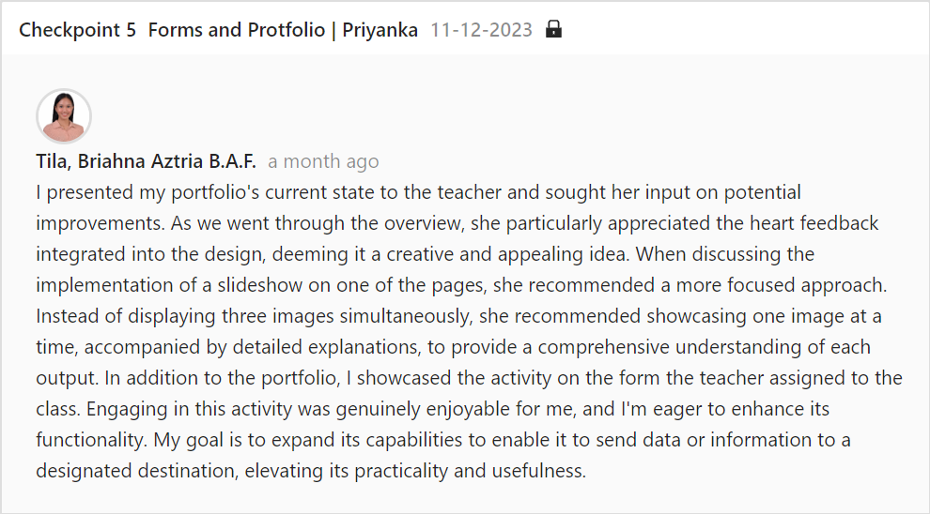Click the 'a month ago' timestamp
The height and width of the screenshot is (514, 930).
323,161
